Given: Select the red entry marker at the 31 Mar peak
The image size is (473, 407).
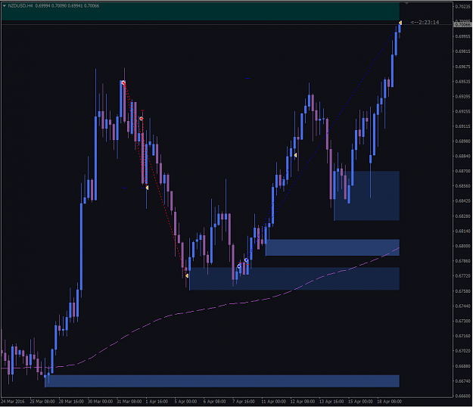Looking at the screenshot, I should click(123, 82).
